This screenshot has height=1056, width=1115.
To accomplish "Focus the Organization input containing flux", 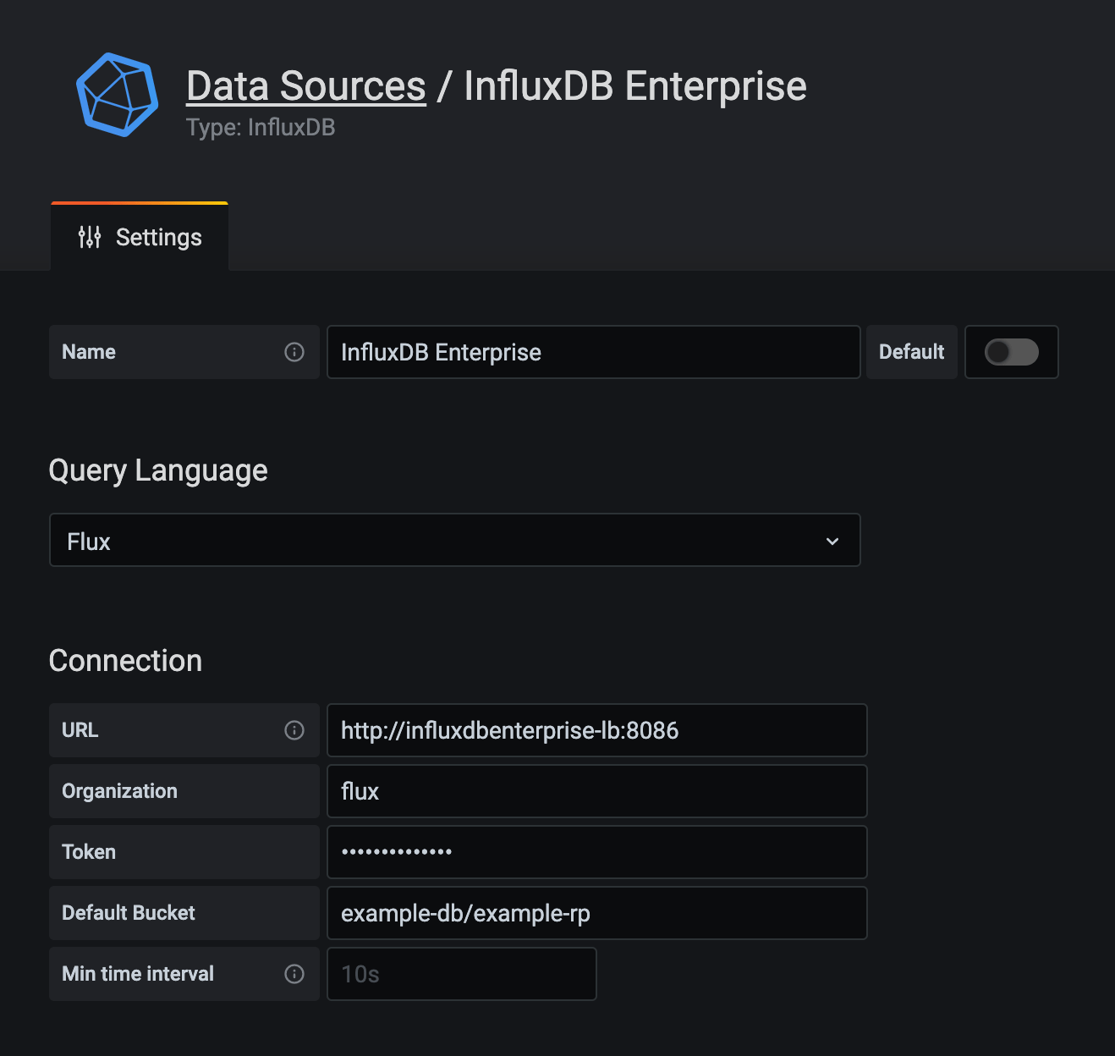I will click(596, 791).
